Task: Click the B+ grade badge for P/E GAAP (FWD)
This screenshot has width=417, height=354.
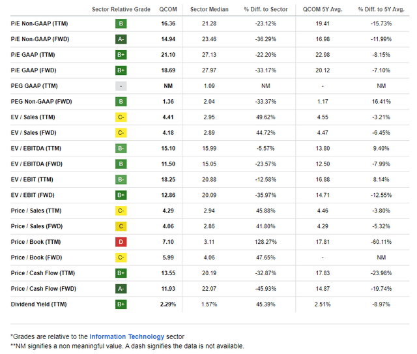Action: pos(121,70)
